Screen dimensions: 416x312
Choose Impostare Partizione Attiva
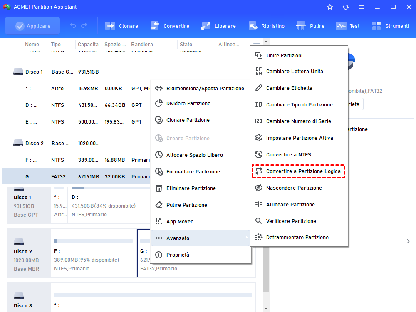coord(299,138)
